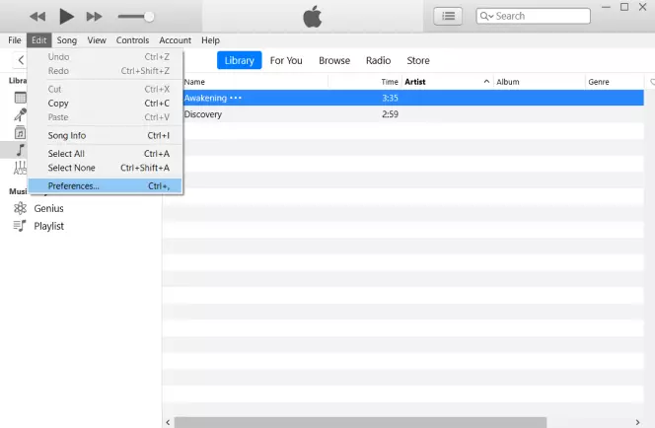Screen dimensions: 655x428
Task: Click the back navigation chevron
Action: click(x=21, y=60)
